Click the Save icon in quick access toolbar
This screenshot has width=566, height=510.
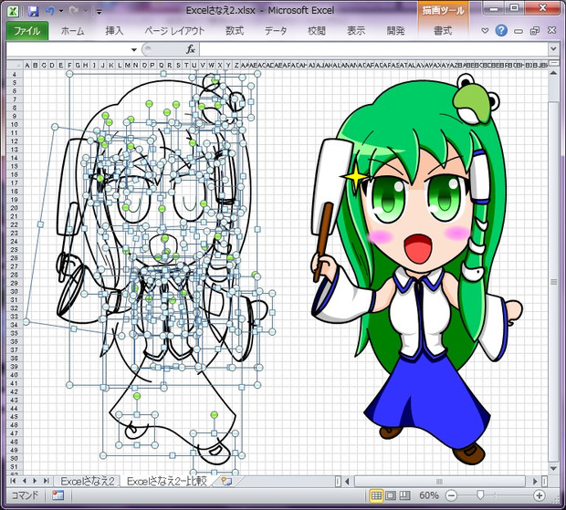point(33,11)
